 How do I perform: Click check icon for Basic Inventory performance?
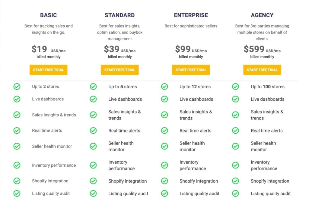point(17,165)
